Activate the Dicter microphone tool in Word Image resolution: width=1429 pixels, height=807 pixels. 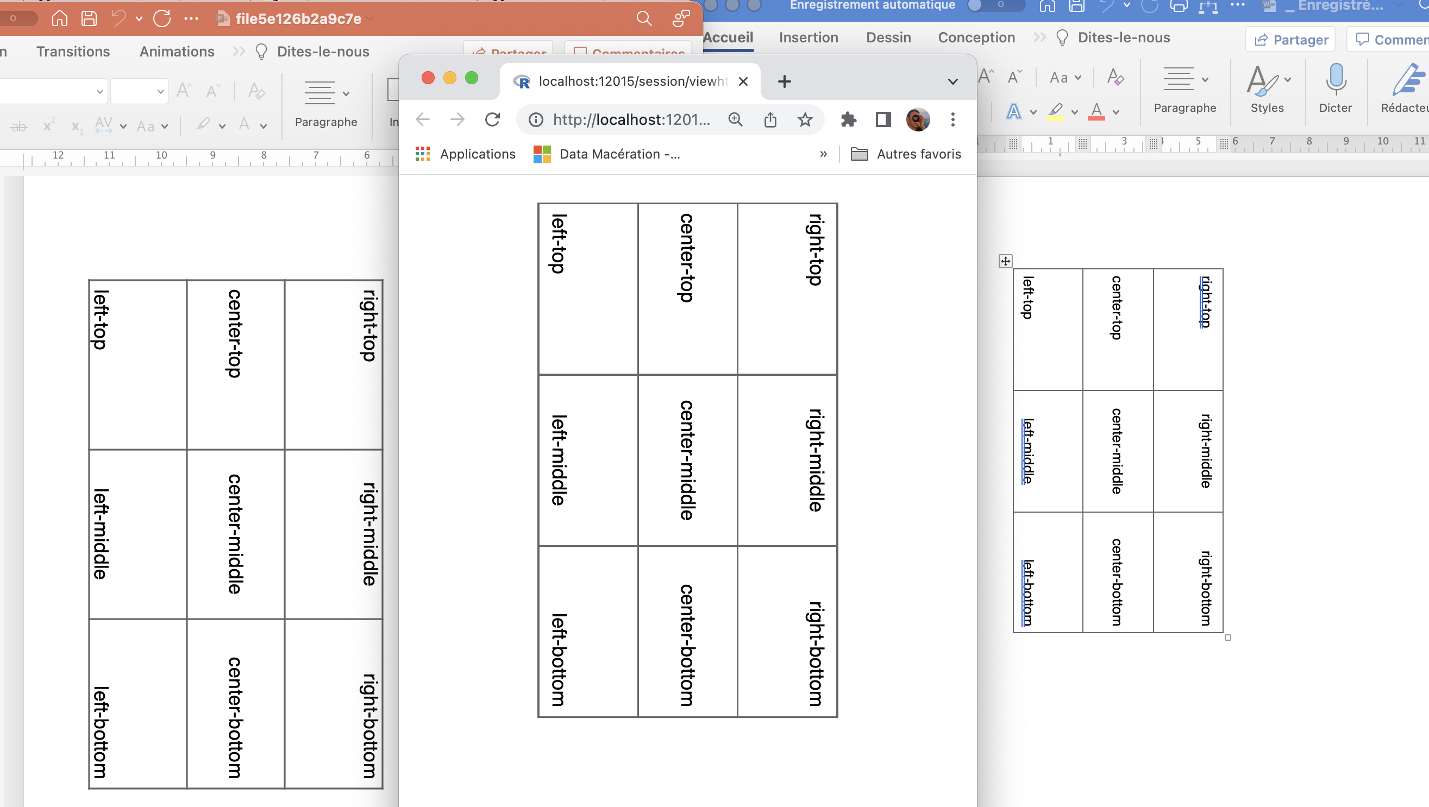1335,89
